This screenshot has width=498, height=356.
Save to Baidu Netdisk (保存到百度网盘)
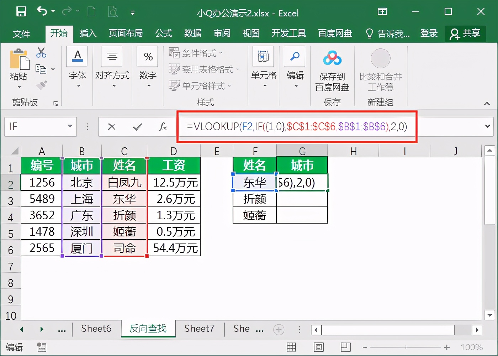click(x=332, y=71)
